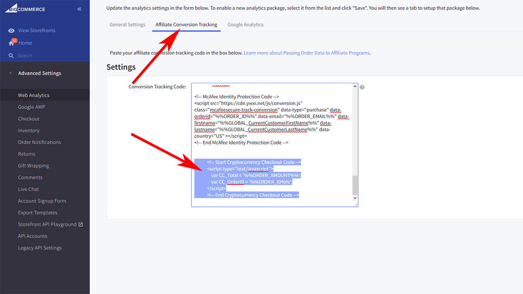Click the textarea resize handle corner
Image resolution: width=523 pixels, height=294 pixels.
(355, 204)
